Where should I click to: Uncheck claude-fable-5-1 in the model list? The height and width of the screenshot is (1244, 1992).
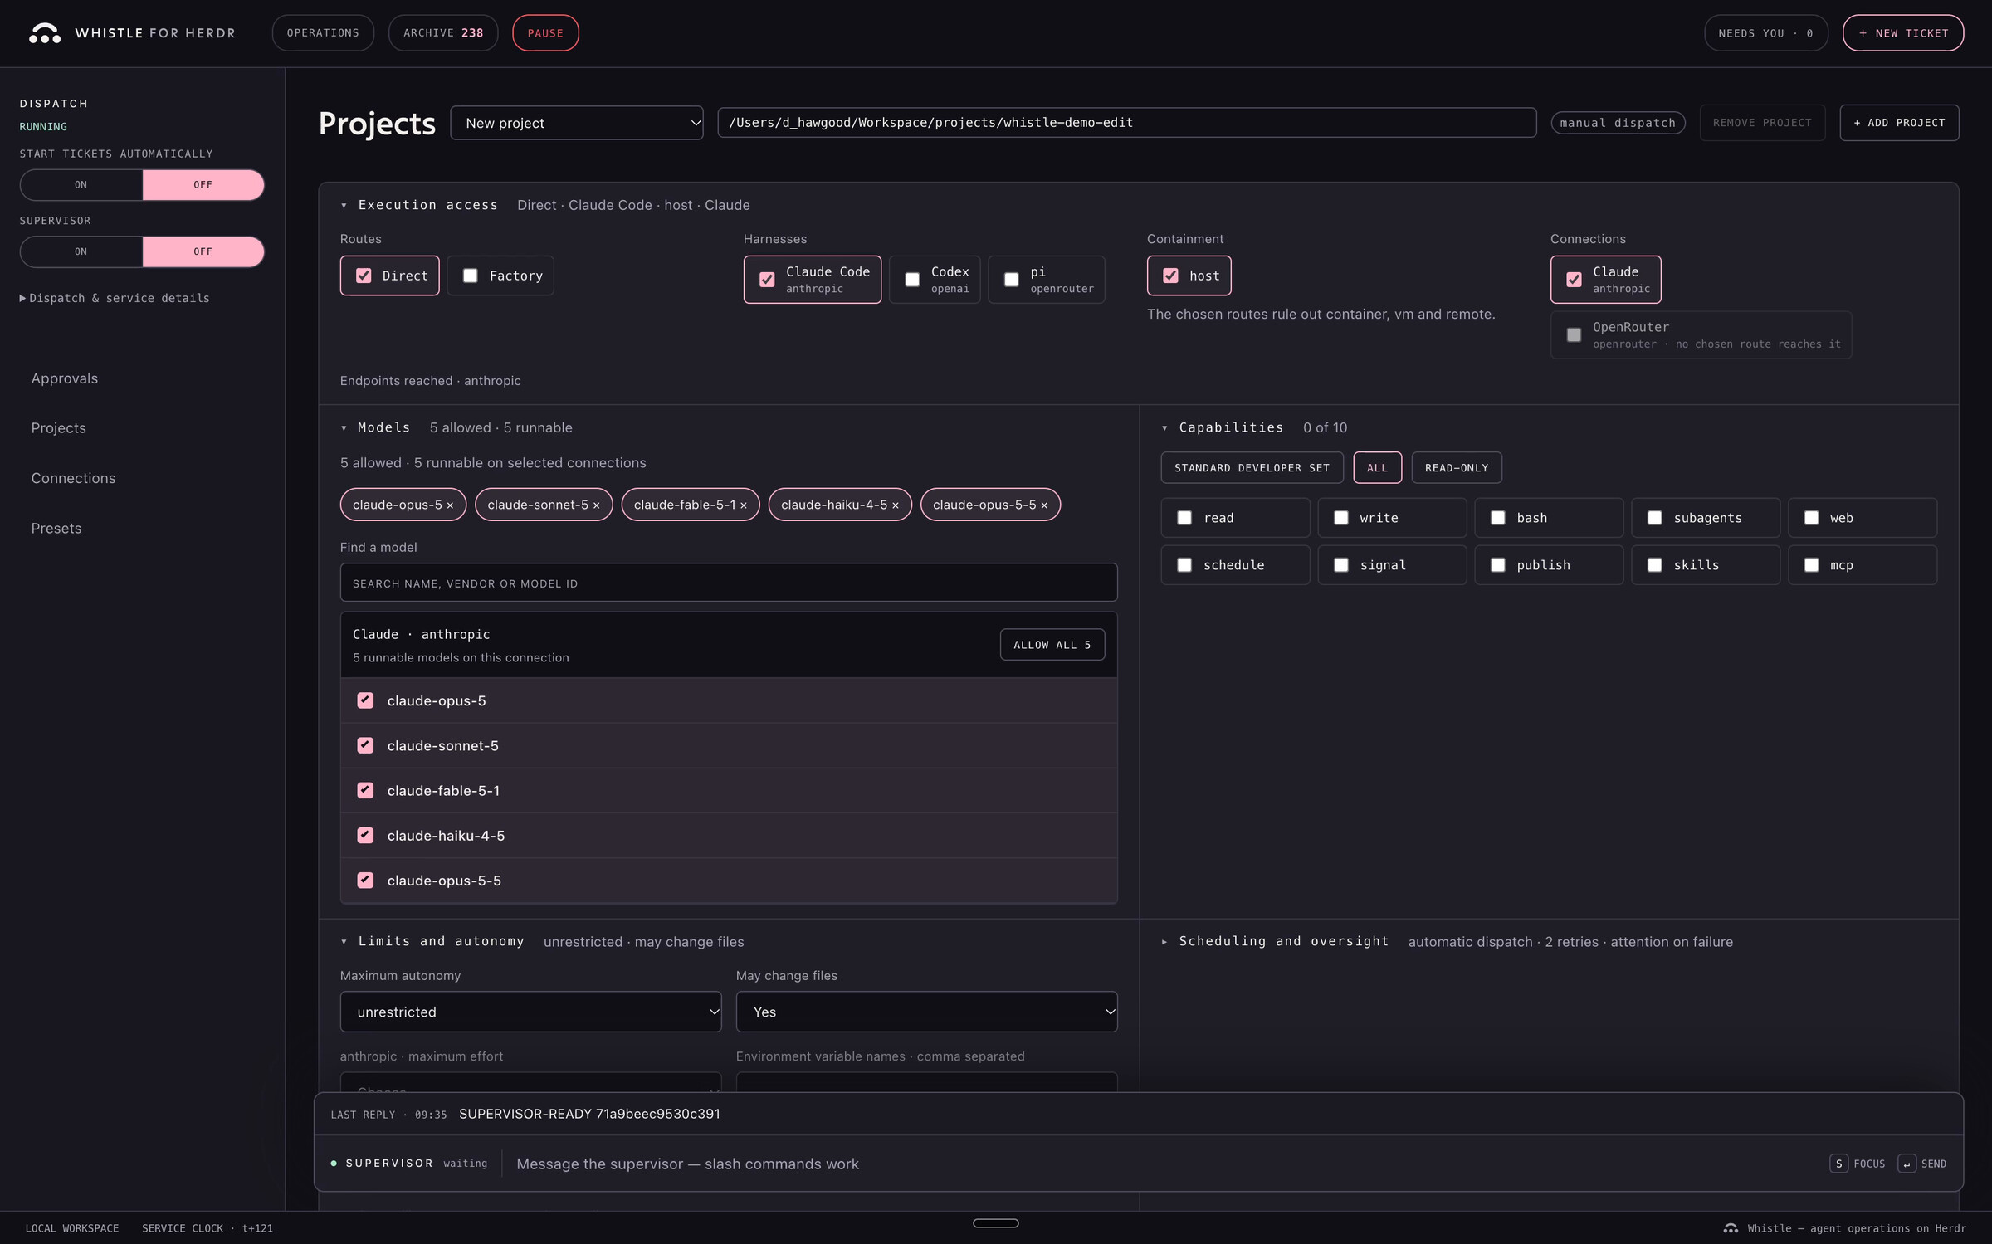pos(365,790)
